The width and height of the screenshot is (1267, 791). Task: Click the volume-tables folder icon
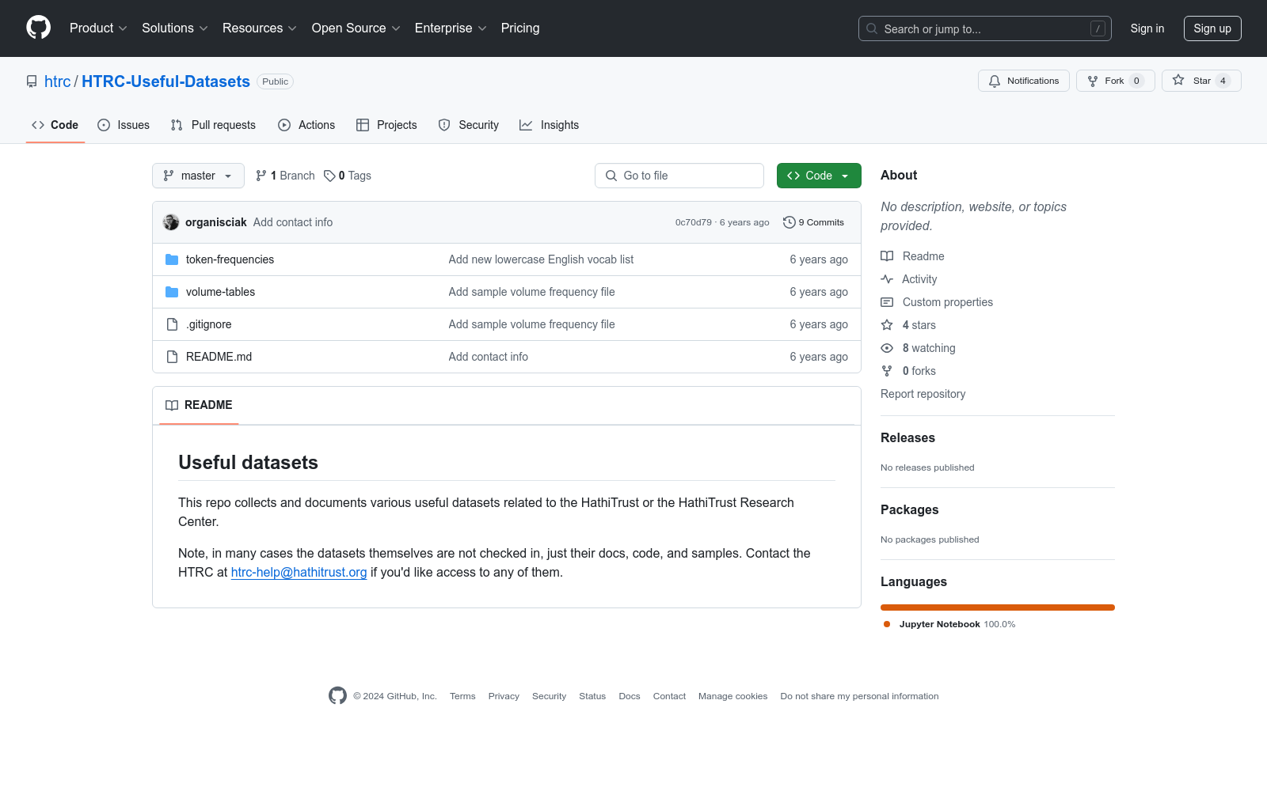(172, 292)
